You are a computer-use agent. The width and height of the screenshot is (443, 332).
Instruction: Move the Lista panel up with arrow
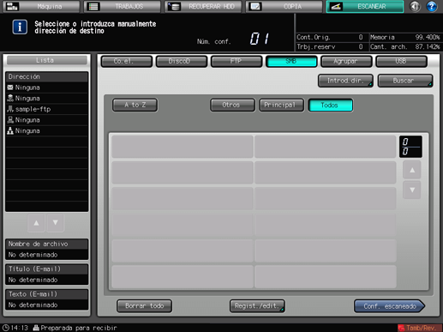(x=36, y=223)
